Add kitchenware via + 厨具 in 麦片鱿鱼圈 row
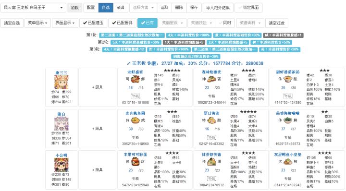 (x=97, y=129)
